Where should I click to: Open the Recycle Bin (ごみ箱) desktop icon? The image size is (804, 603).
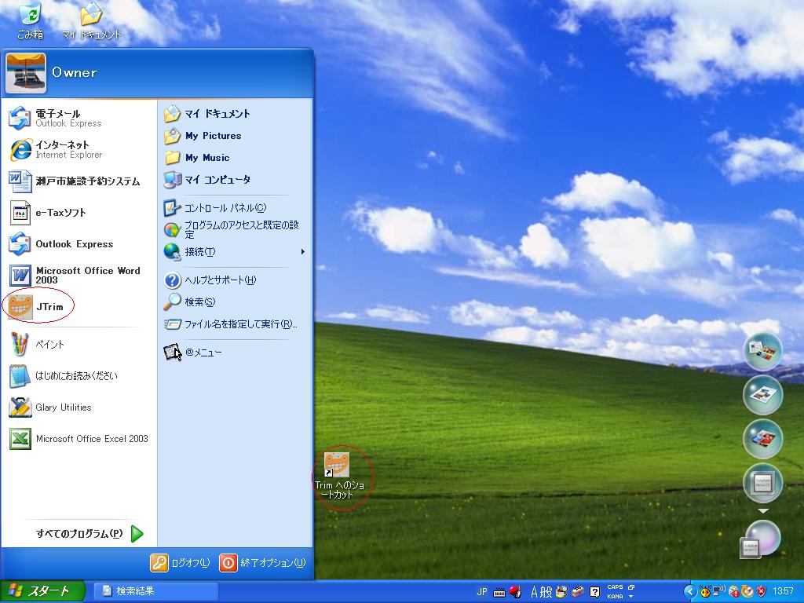click(x=29, y=21)
